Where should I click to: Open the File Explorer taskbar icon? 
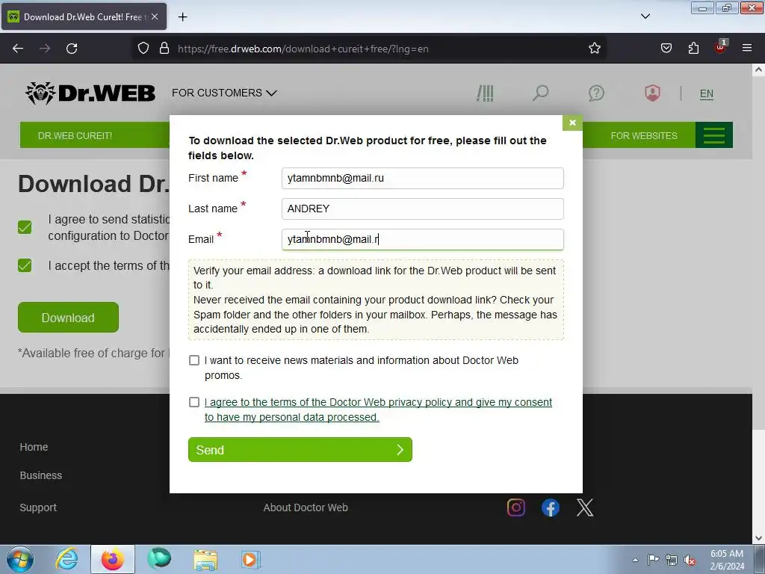[205, 559]
